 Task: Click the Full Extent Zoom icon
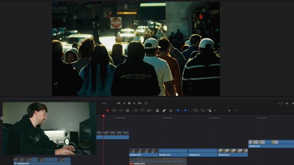(x=195, y=110)
